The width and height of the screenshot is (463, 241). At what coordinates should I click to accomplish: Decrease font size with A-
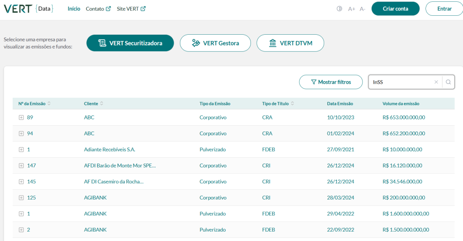tap(362, 9)
